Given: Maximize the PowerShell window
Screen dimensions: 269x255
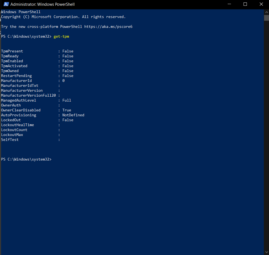Looking at the screenshot, I should pos(245,4).
